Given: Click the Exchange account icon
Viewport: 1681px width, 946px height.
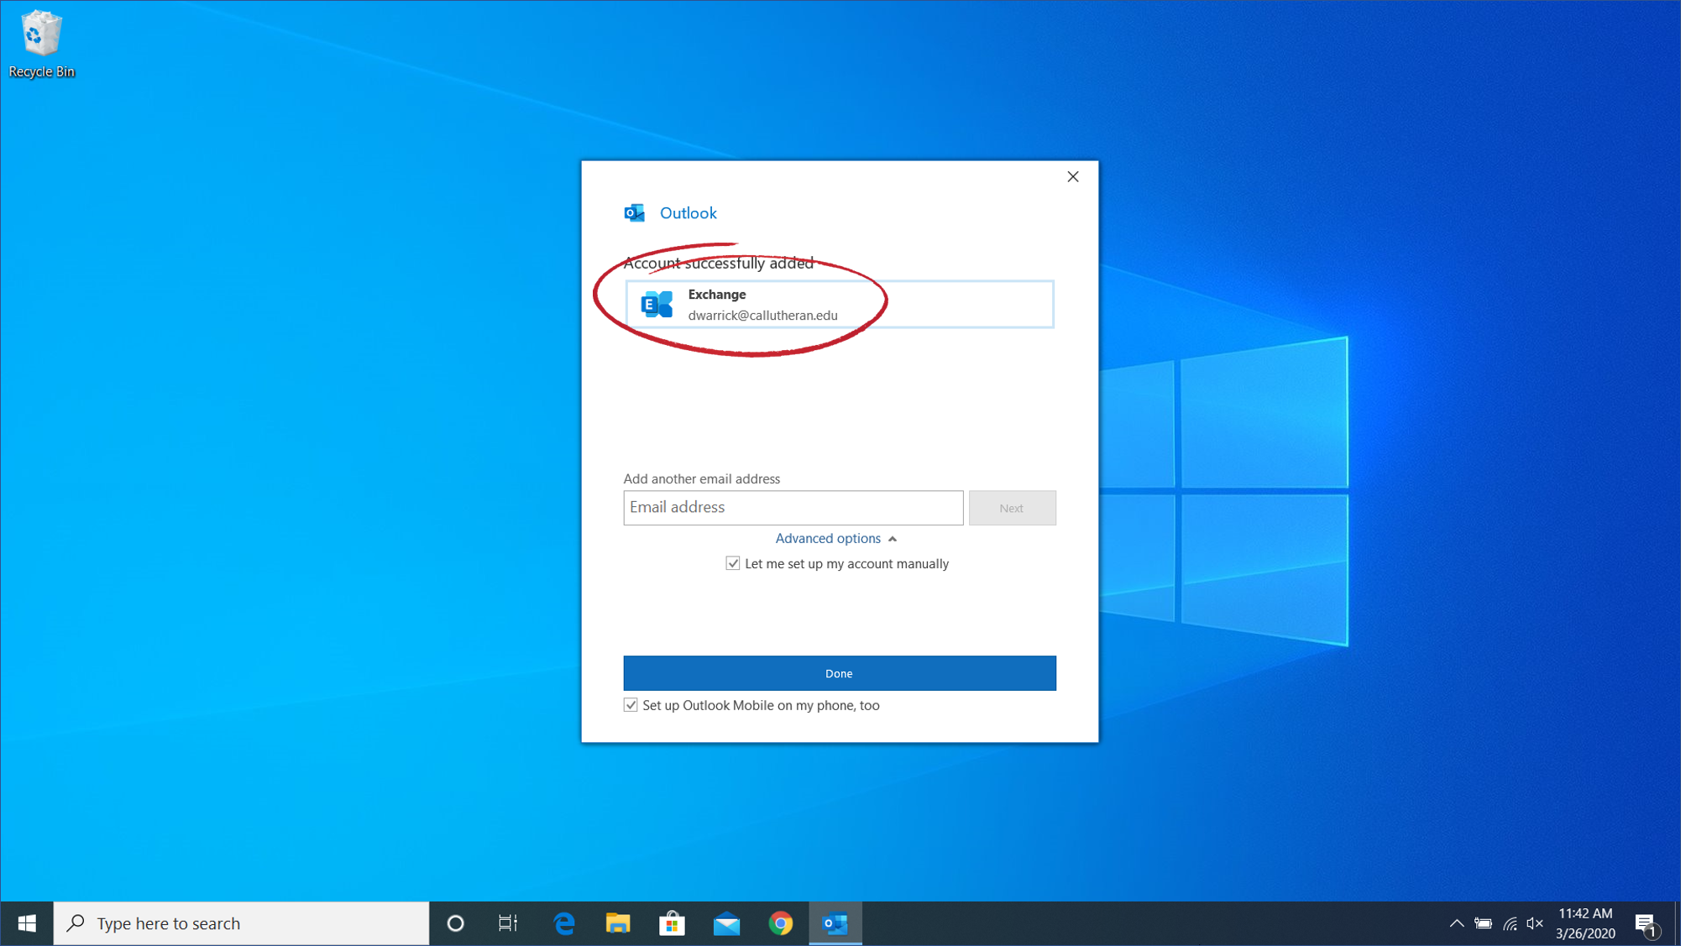Looking at the screenshot, I should tap(657, 304).
